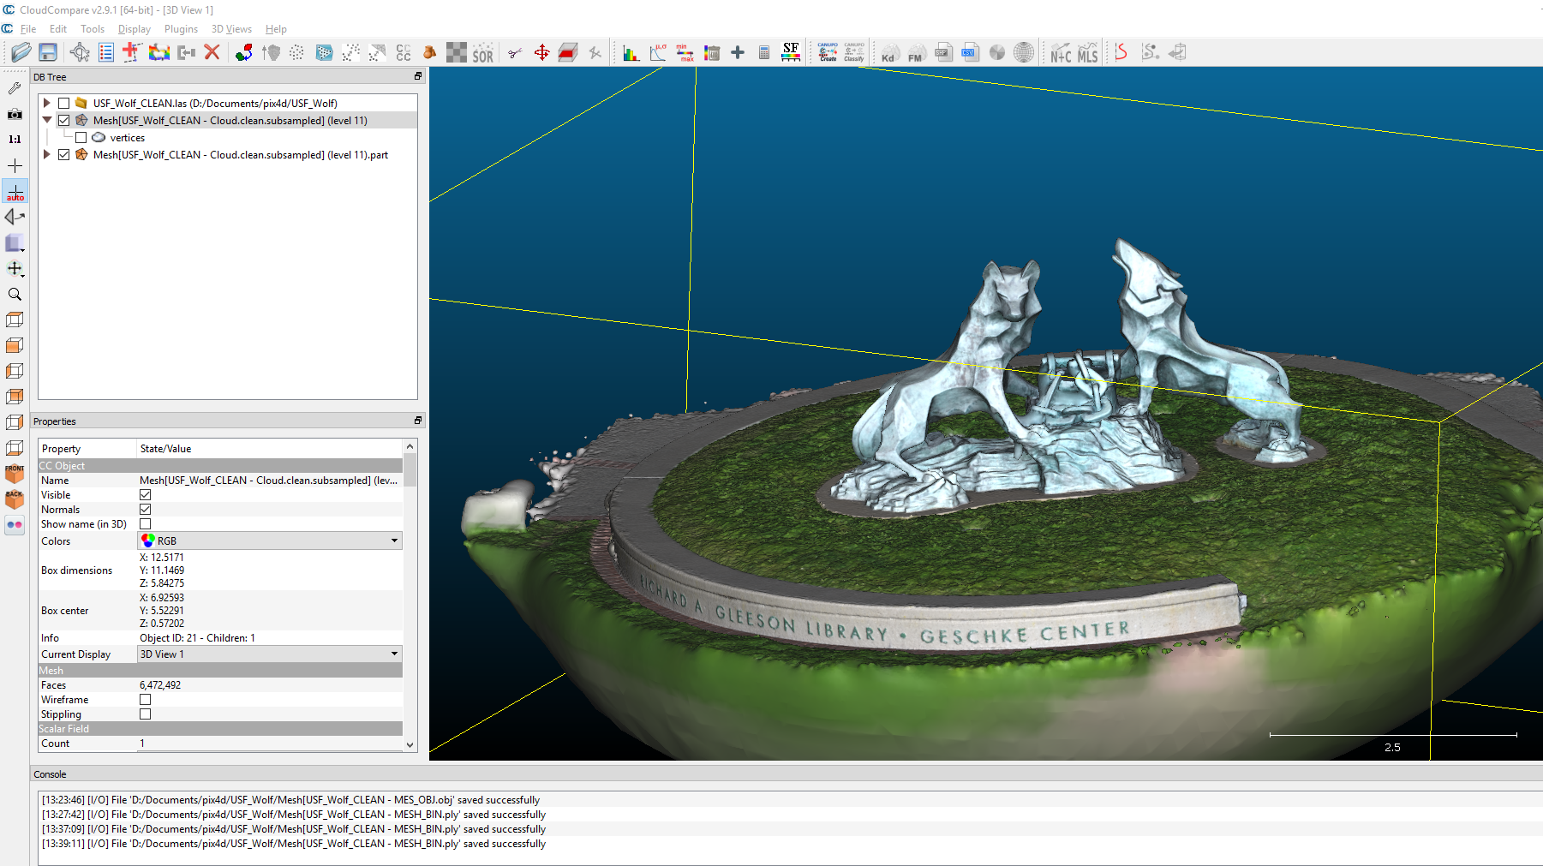The height and width of the screenshot is (866, 1543).
Task: Toggle auto pivot icon in left sidebar
Action: click(x=15, y=191)
